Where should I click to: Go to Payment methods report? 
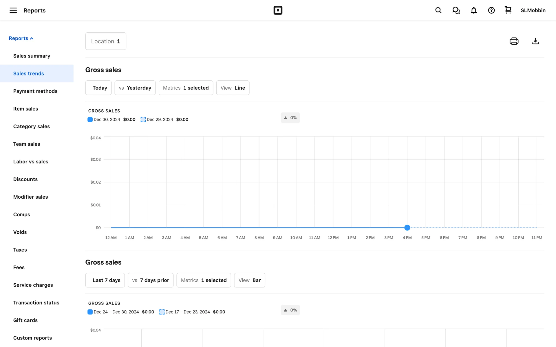pyautogui.click(x=35, y=91)
